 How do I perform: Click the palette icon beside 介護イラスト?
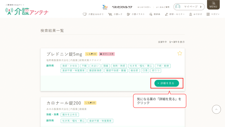click(129, 14)
